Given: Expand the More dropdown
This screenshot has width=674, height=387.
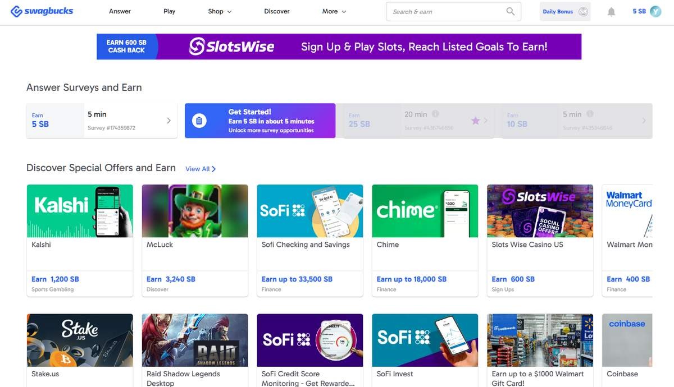Looking at the screenshot, I should (334, 11).
